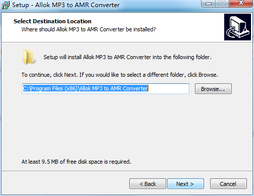Open the Browse… folder chooser
This screenshot has width=254, height=196.
(213, 89)
